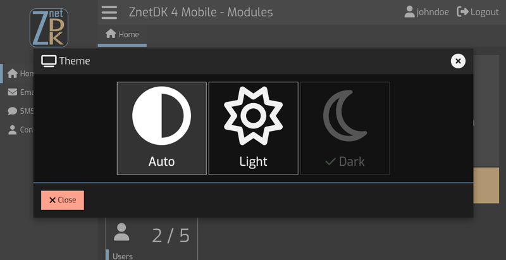The width and height of the screenshot is (506, 260).
Task: Choose the Dark theme option
Action: [345, 128]
